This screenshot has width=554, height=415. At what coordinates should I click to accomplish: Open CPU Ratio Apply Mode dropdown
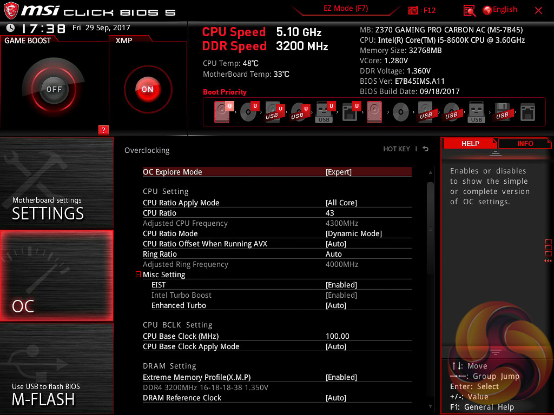coord(341,203)
